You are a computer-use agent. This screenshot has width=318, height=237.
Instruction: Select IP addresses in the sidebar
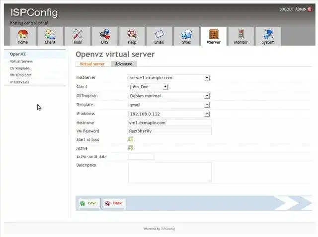(x=19, y=82)
